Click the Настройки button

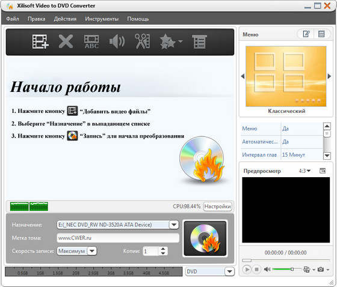[x=217, y=207]
